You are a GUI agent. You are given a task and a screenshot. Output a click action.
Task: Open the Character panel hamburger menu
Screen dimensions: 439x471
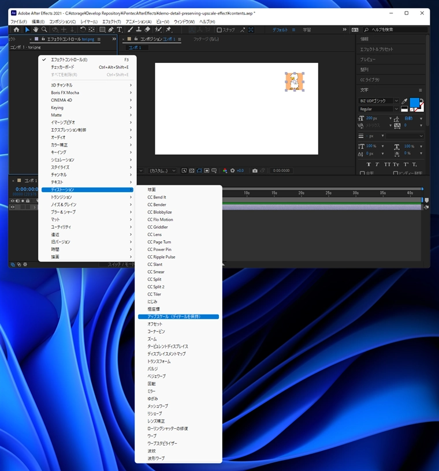click(x=420, y=90)
